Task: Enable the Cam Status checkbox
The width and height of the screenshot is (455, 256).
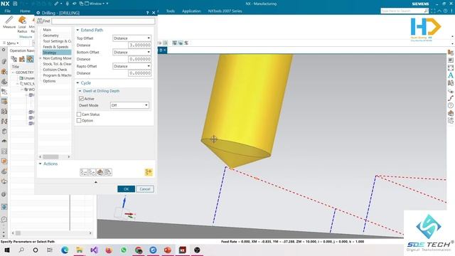Action: tap(79, 114)
